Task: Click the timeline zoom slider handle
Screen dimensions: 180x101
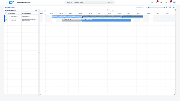Action: pyautogui.click(x=149, y=7)
